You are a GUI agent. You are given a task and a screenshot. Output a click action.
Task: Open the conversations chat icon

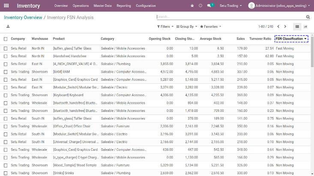(x=209, y=6)
